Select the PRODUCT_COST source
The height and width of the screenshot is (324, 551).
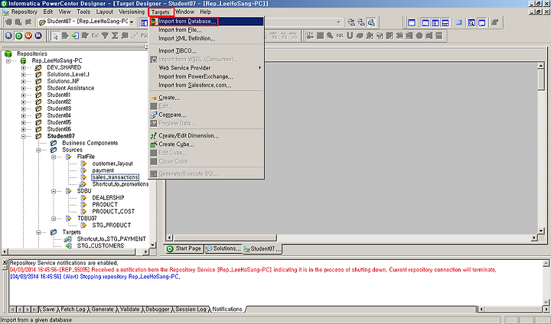coord(113,212)
